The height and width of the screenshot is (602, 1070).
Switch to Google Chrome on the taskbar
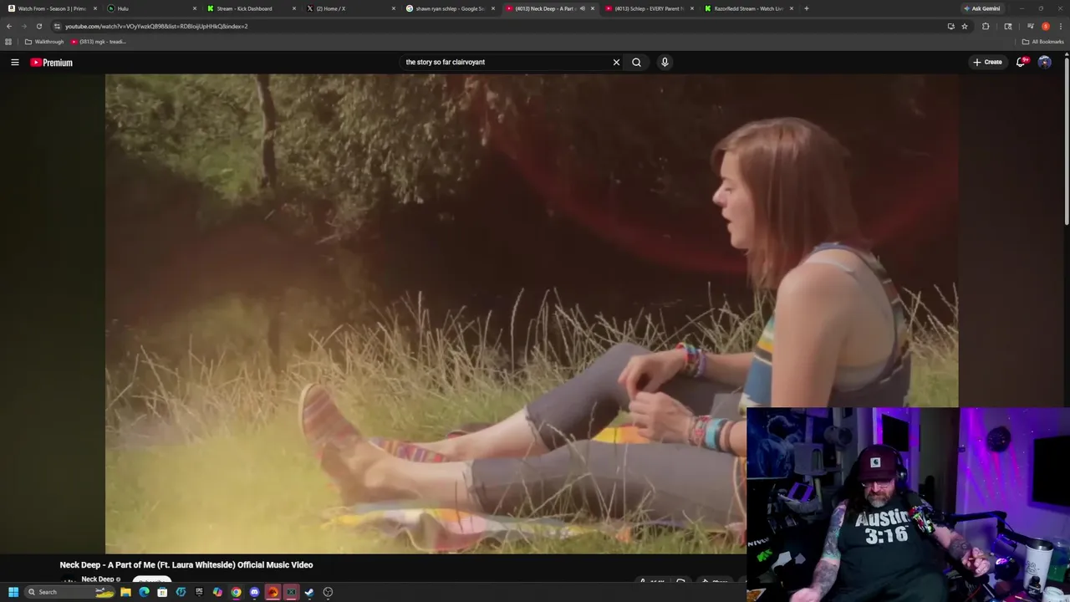pyautogui.click(x=236, y=592)
